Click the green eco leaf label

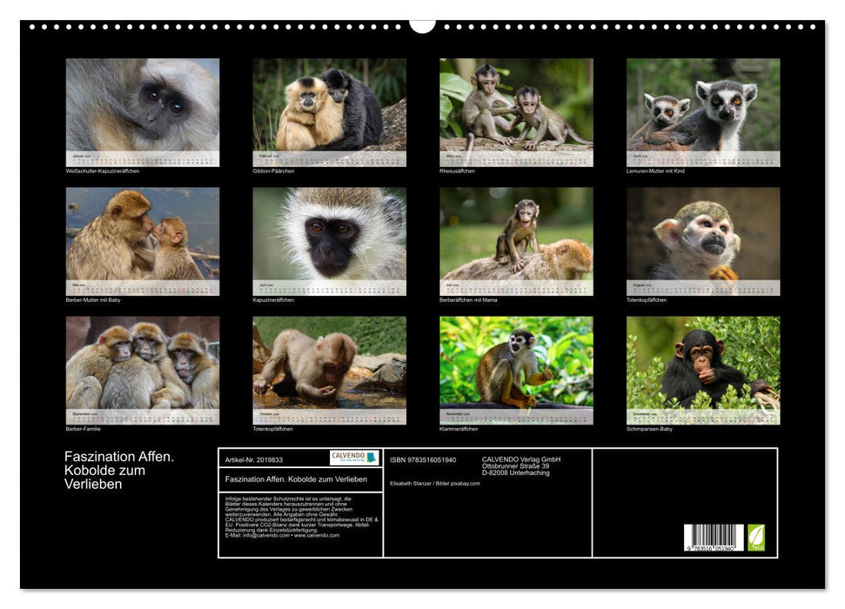(x=756, y=537)
